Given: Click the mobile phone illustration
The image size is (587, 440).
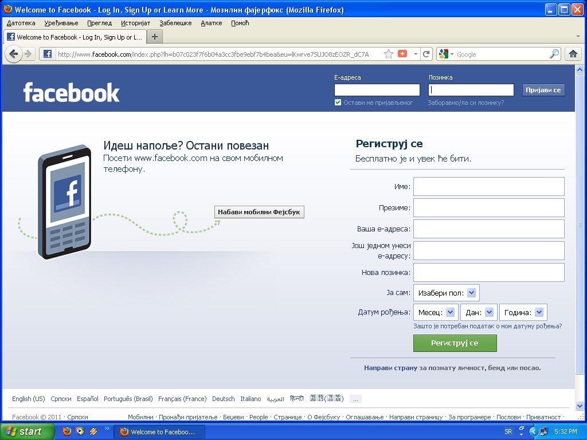Looking at the screenshot, I should pos(64,202).
